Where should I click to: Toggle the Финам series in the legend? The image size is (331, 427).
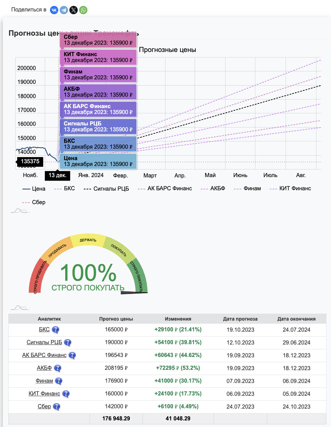247,189
